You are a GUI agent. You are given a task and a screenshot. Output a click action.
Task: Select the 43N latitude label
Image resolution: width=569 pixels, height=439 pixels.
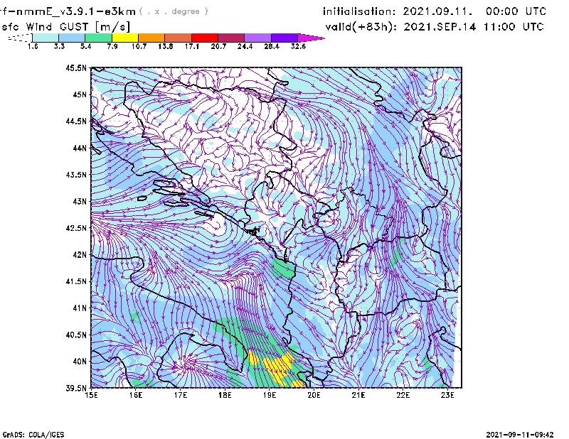[x=80, y=201]
